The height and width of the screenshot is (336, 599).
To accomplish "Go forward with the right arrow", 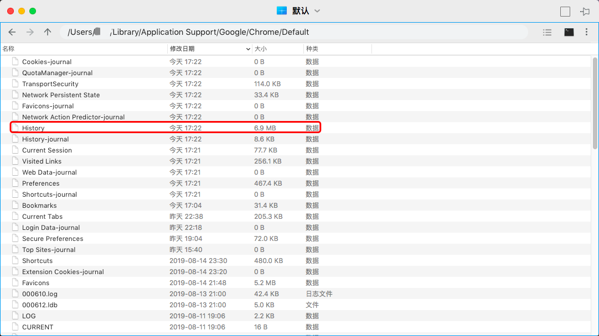I will click(x=30, y=32).
